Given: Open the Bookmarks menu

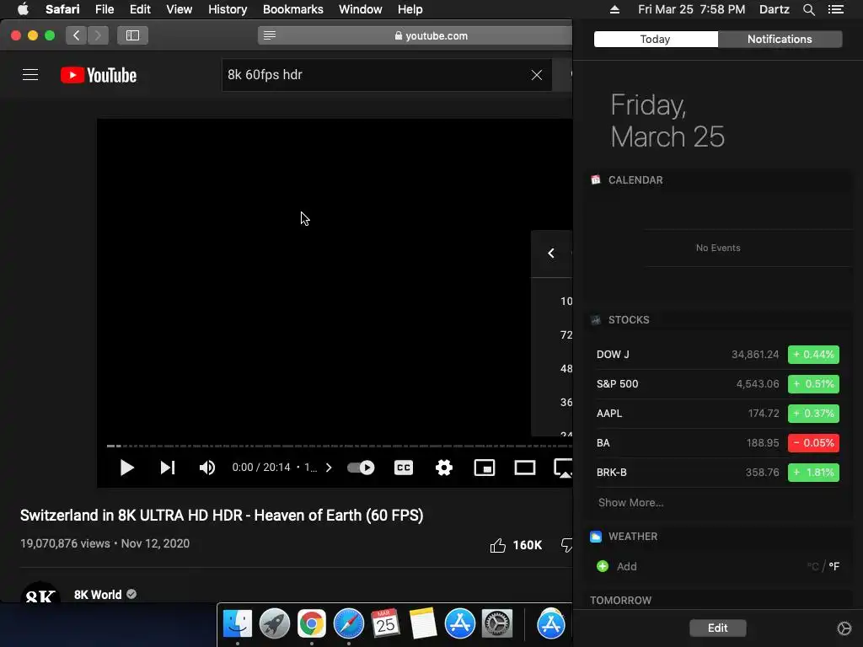Looking at the screenshot, I should click(292, 9).
